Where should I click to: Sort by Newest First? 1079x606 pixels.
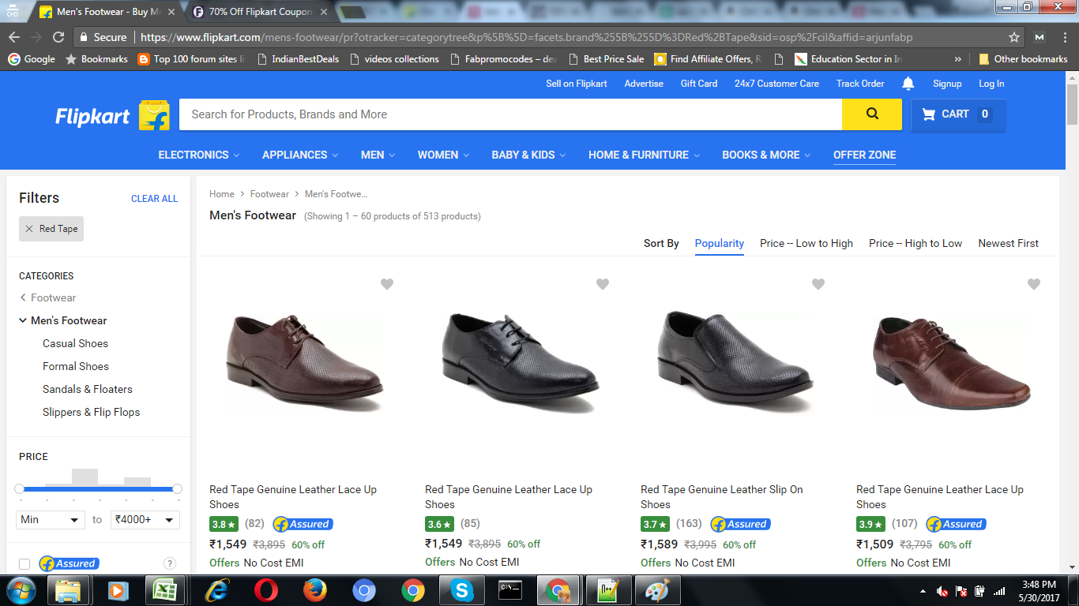(1009, 243)
